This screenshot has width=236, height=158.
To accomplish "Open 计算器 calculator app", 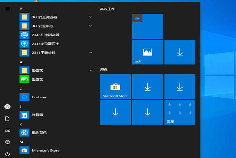I will [37, 115].
